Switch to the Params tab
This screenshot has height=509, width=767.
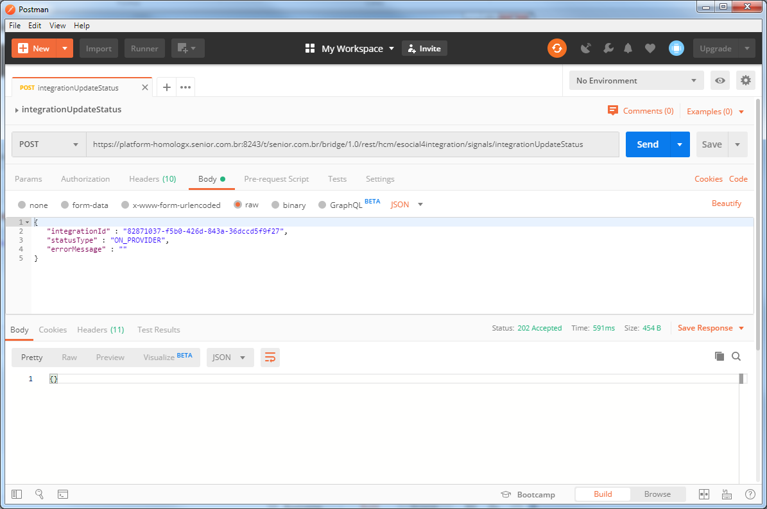click(28, 179)
